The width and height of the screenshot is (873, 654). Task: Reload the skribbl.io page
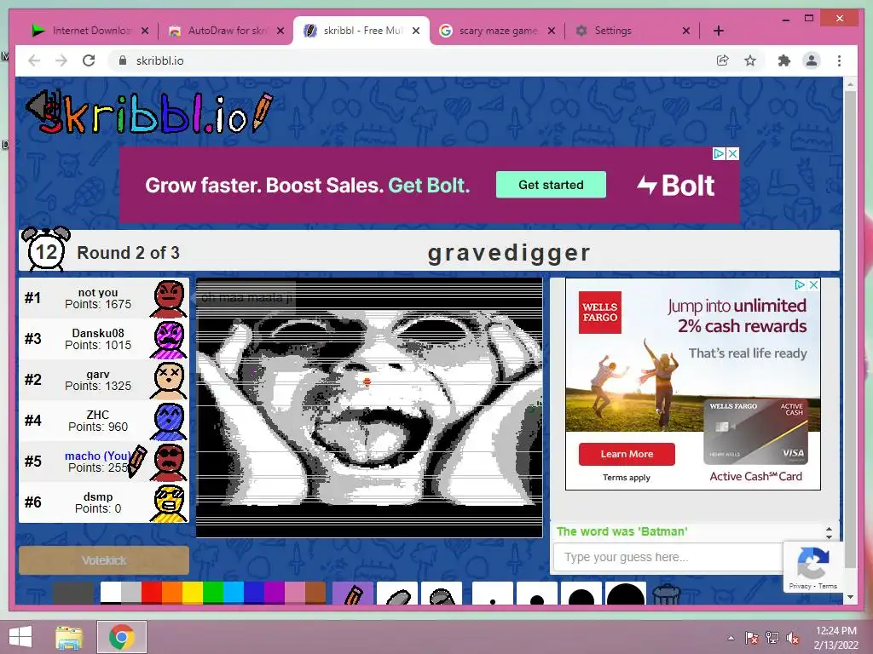coord(89,60)
